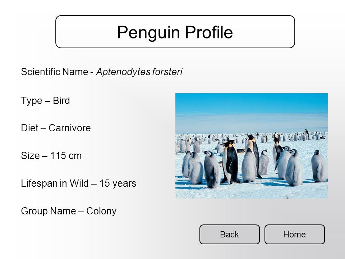Click the emperor penguin colony photo
345x259 pixels.
point(252,146)
